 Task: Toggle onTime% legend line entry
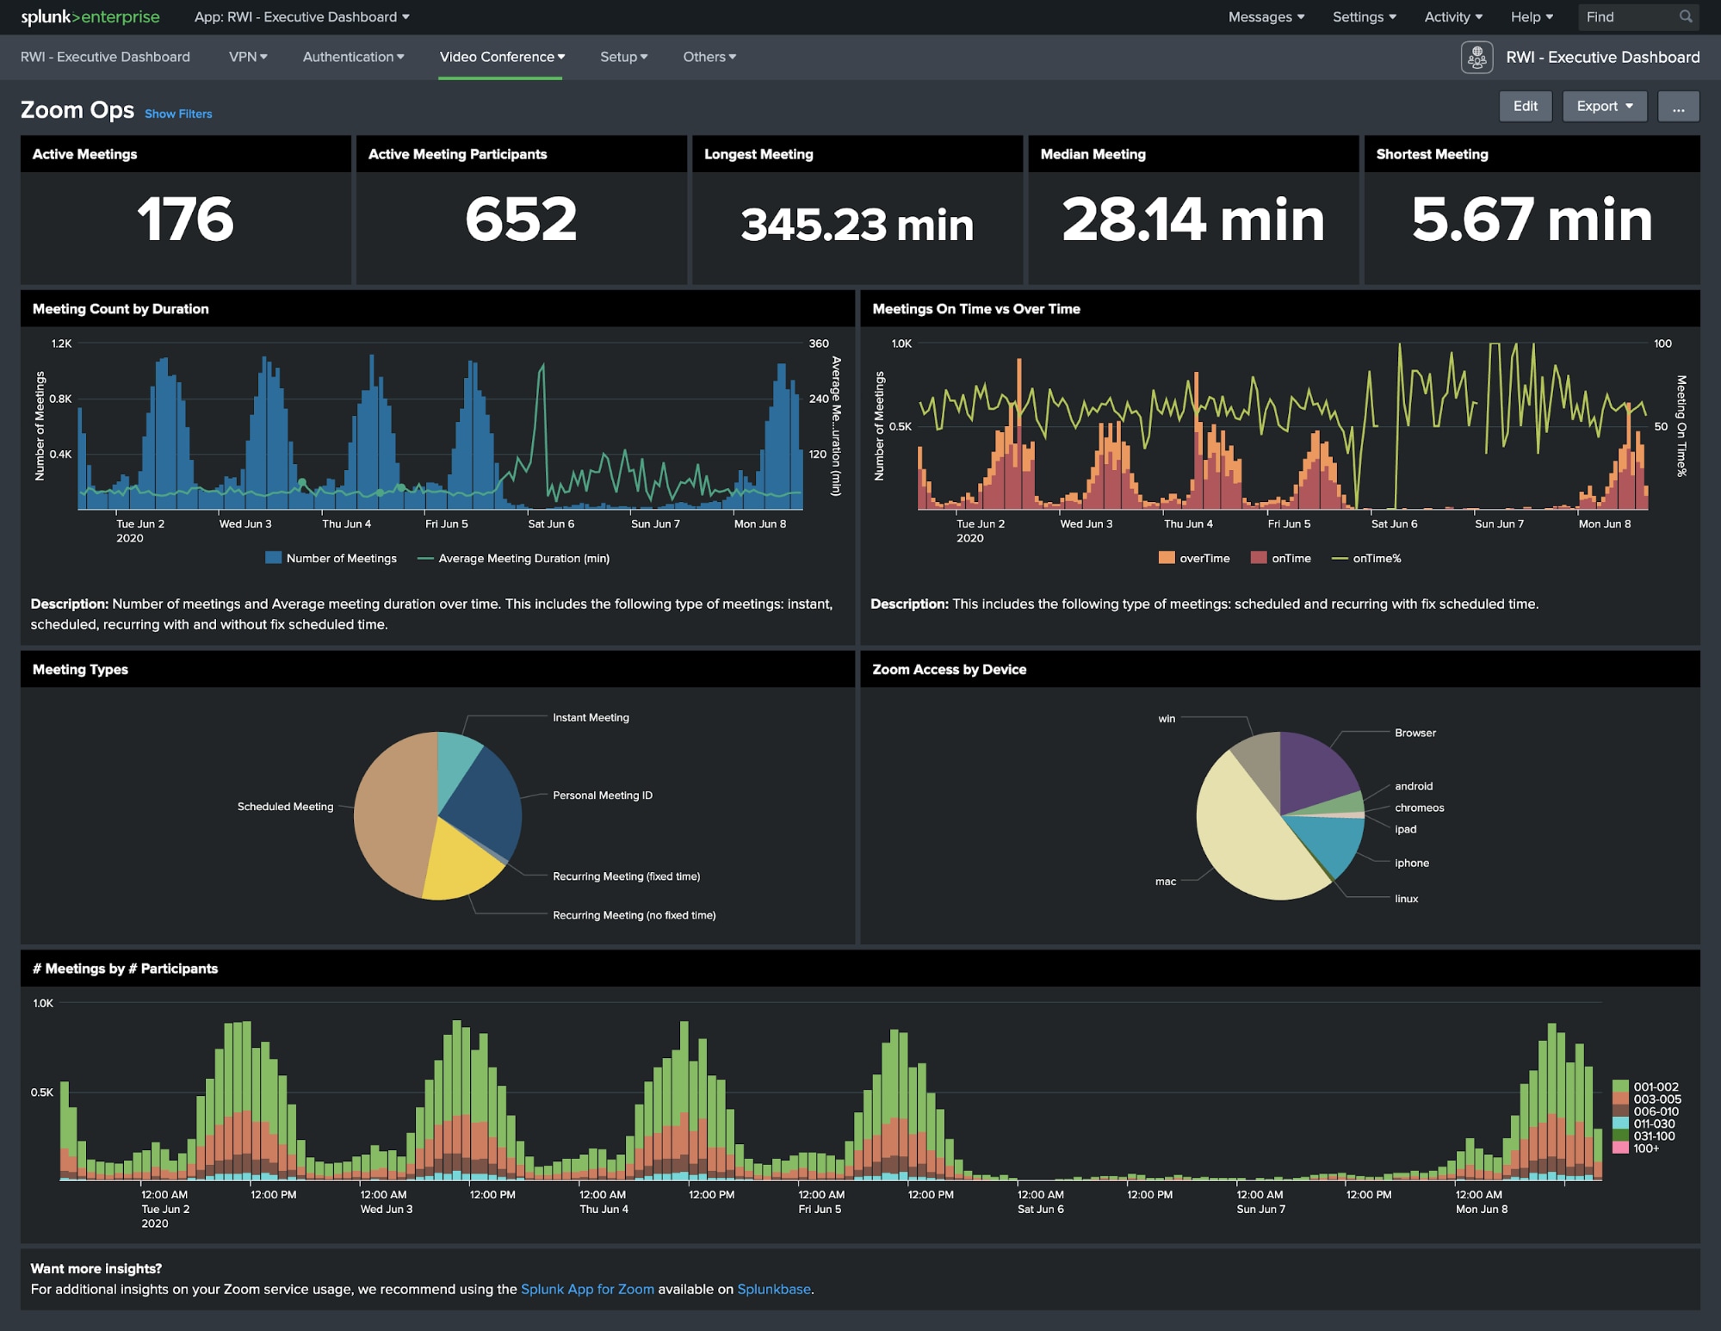pos(1366,558)
